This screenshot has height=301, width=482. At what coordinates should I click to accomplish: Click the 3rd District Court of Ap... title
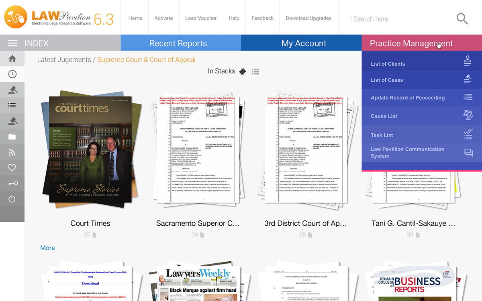pyautogui.click(x=305, y=223)
